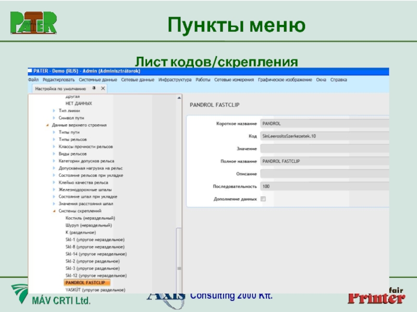Open the Системные данные menu
Image resolution: width=417 pixels, height=312 pixels.
click(98, 80)
